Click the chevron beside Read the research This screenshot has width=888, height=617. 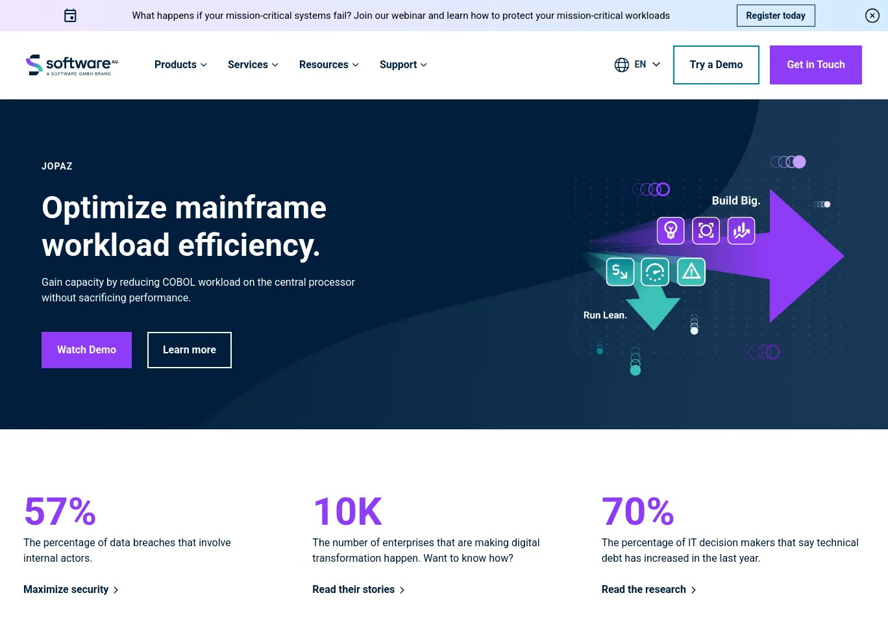693,590
